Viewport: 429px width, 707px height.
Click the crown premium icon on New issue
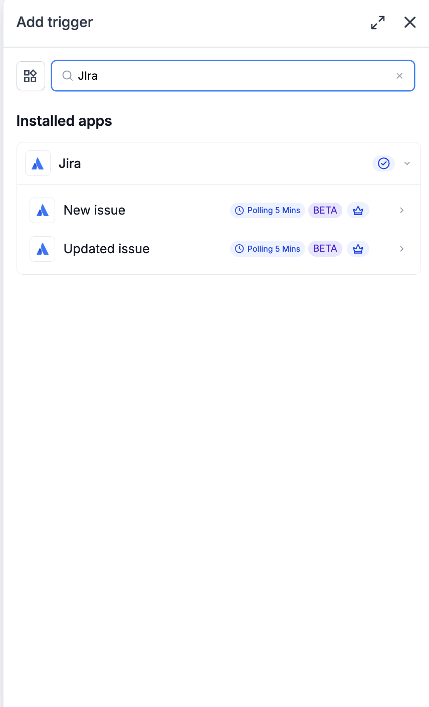click(358, 210)
